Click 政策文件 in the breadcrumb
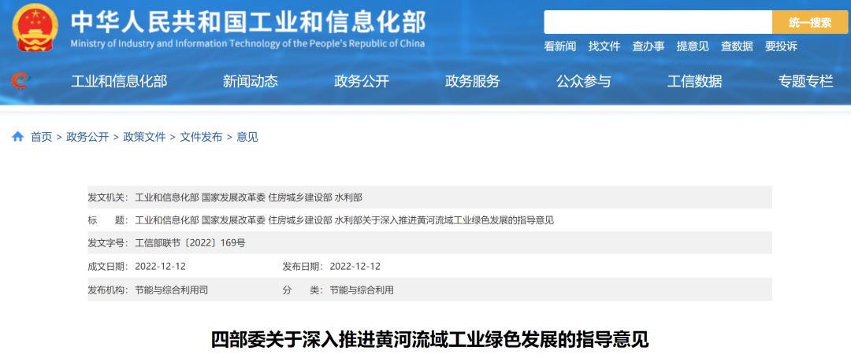This screenshot has width=851, height=358. pyautogui.click(x=144, y=137)
